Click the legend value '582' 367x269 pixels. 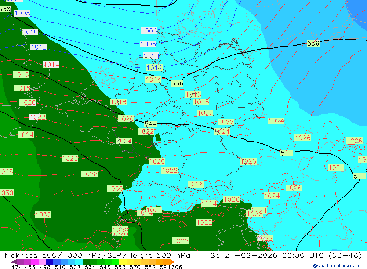click(x=150, y=267)
